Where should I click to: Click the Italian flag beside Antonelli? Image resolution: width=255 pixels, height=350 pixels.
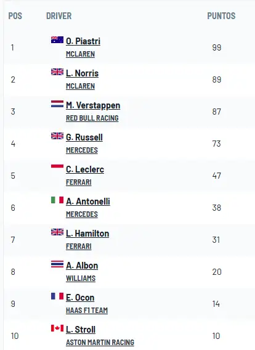tap(57, 200)
